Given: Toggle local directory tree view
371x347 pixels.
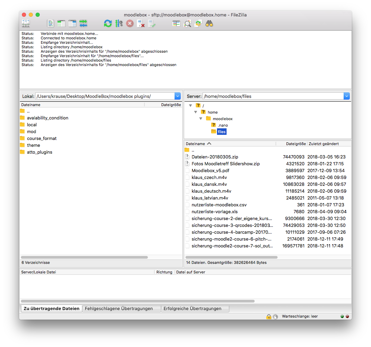Looking at the screenshot, I should click(61, 24).
